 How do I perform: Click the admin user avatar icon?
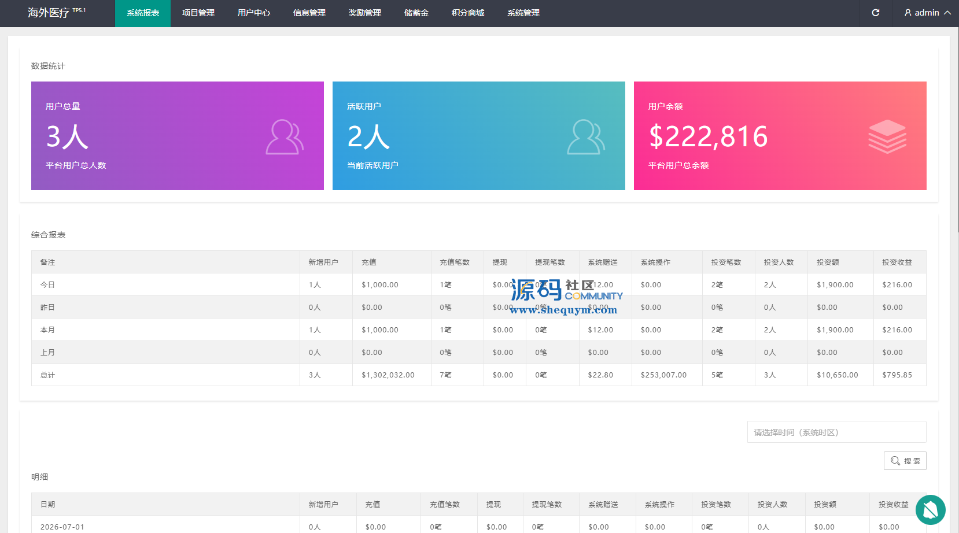pyautogui.click(x=908, y=13)
